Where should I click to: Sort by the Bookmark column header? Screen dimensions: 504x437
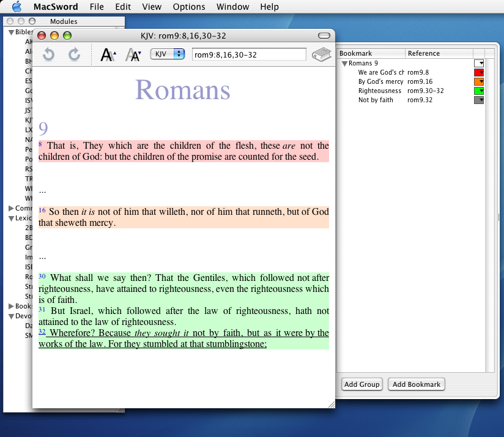(x=371, y=53)
